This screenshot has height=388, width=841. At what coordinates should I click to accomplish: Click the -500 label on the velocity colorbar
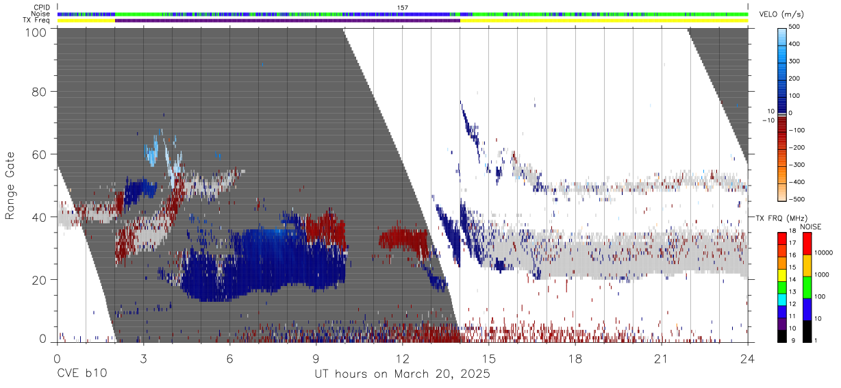pos(795,199)
